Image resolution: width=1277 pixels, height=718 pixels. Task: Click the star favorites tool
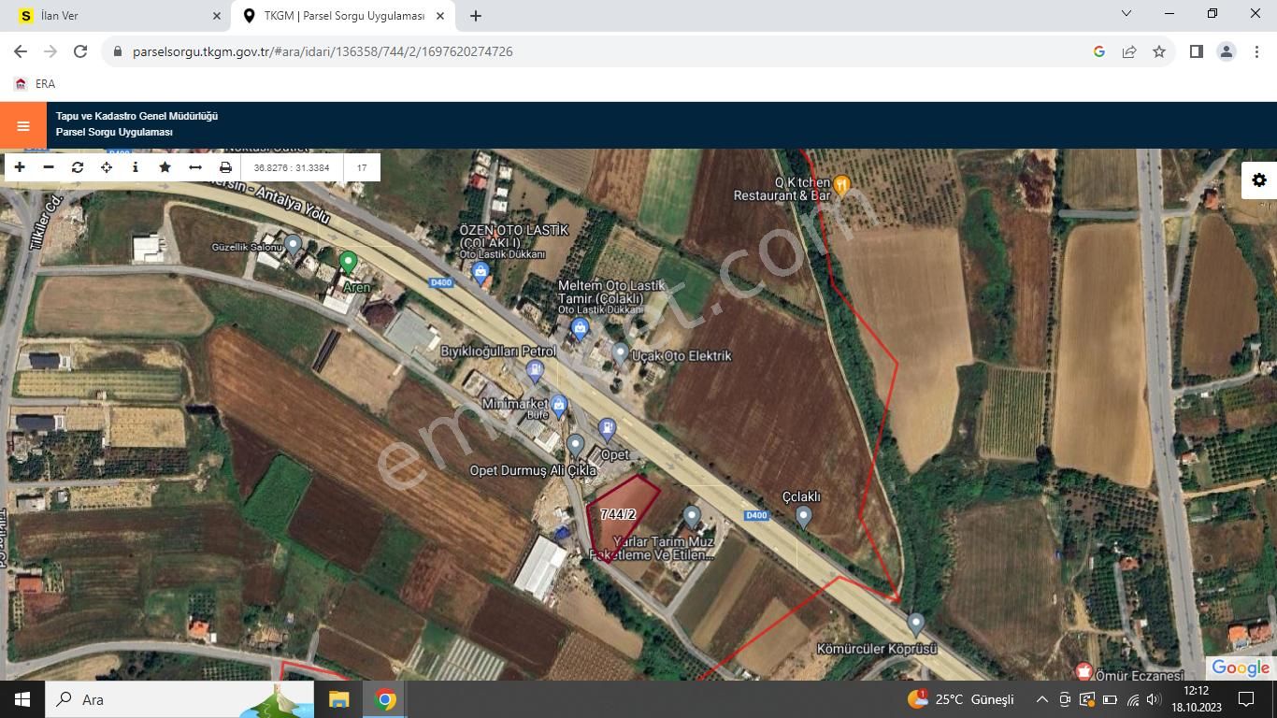tap(165, 167)
